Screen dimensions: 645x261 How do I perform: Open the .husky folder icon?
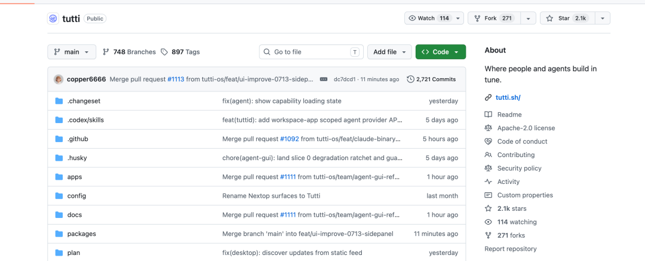[59, 158]
